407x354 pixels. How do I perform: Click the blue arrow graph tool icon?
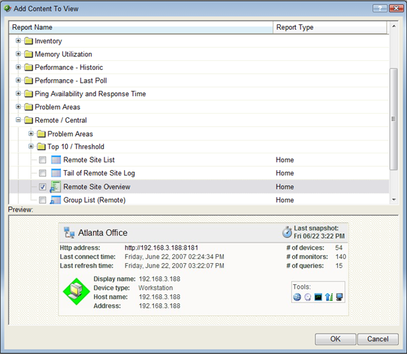pos(328,297)
